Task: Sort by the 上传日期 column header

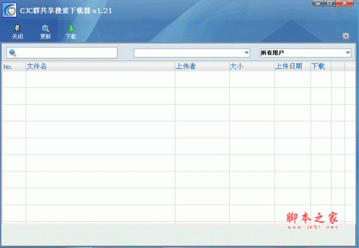Action: tap(293, 66)
